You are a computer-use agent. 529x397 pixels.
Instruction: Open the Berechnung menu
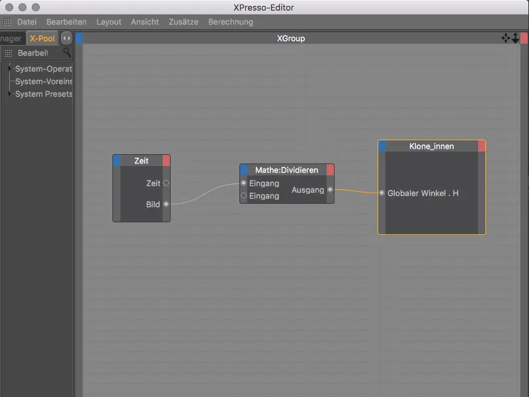click(231, 22)
